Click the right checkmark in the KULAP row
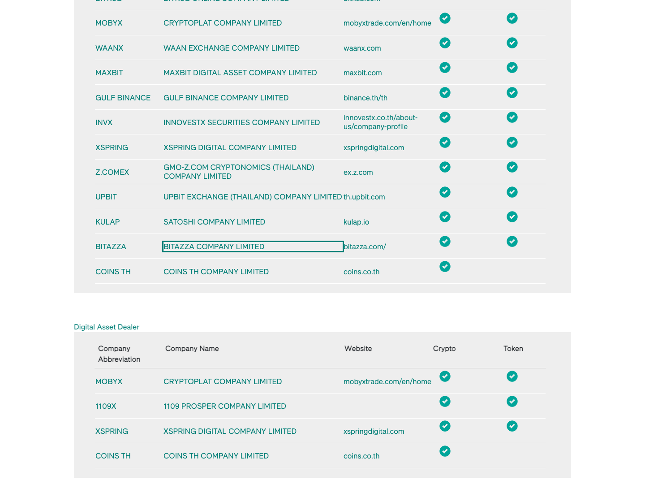Viewport: 645px width, 493px height. tap(512, 217)
